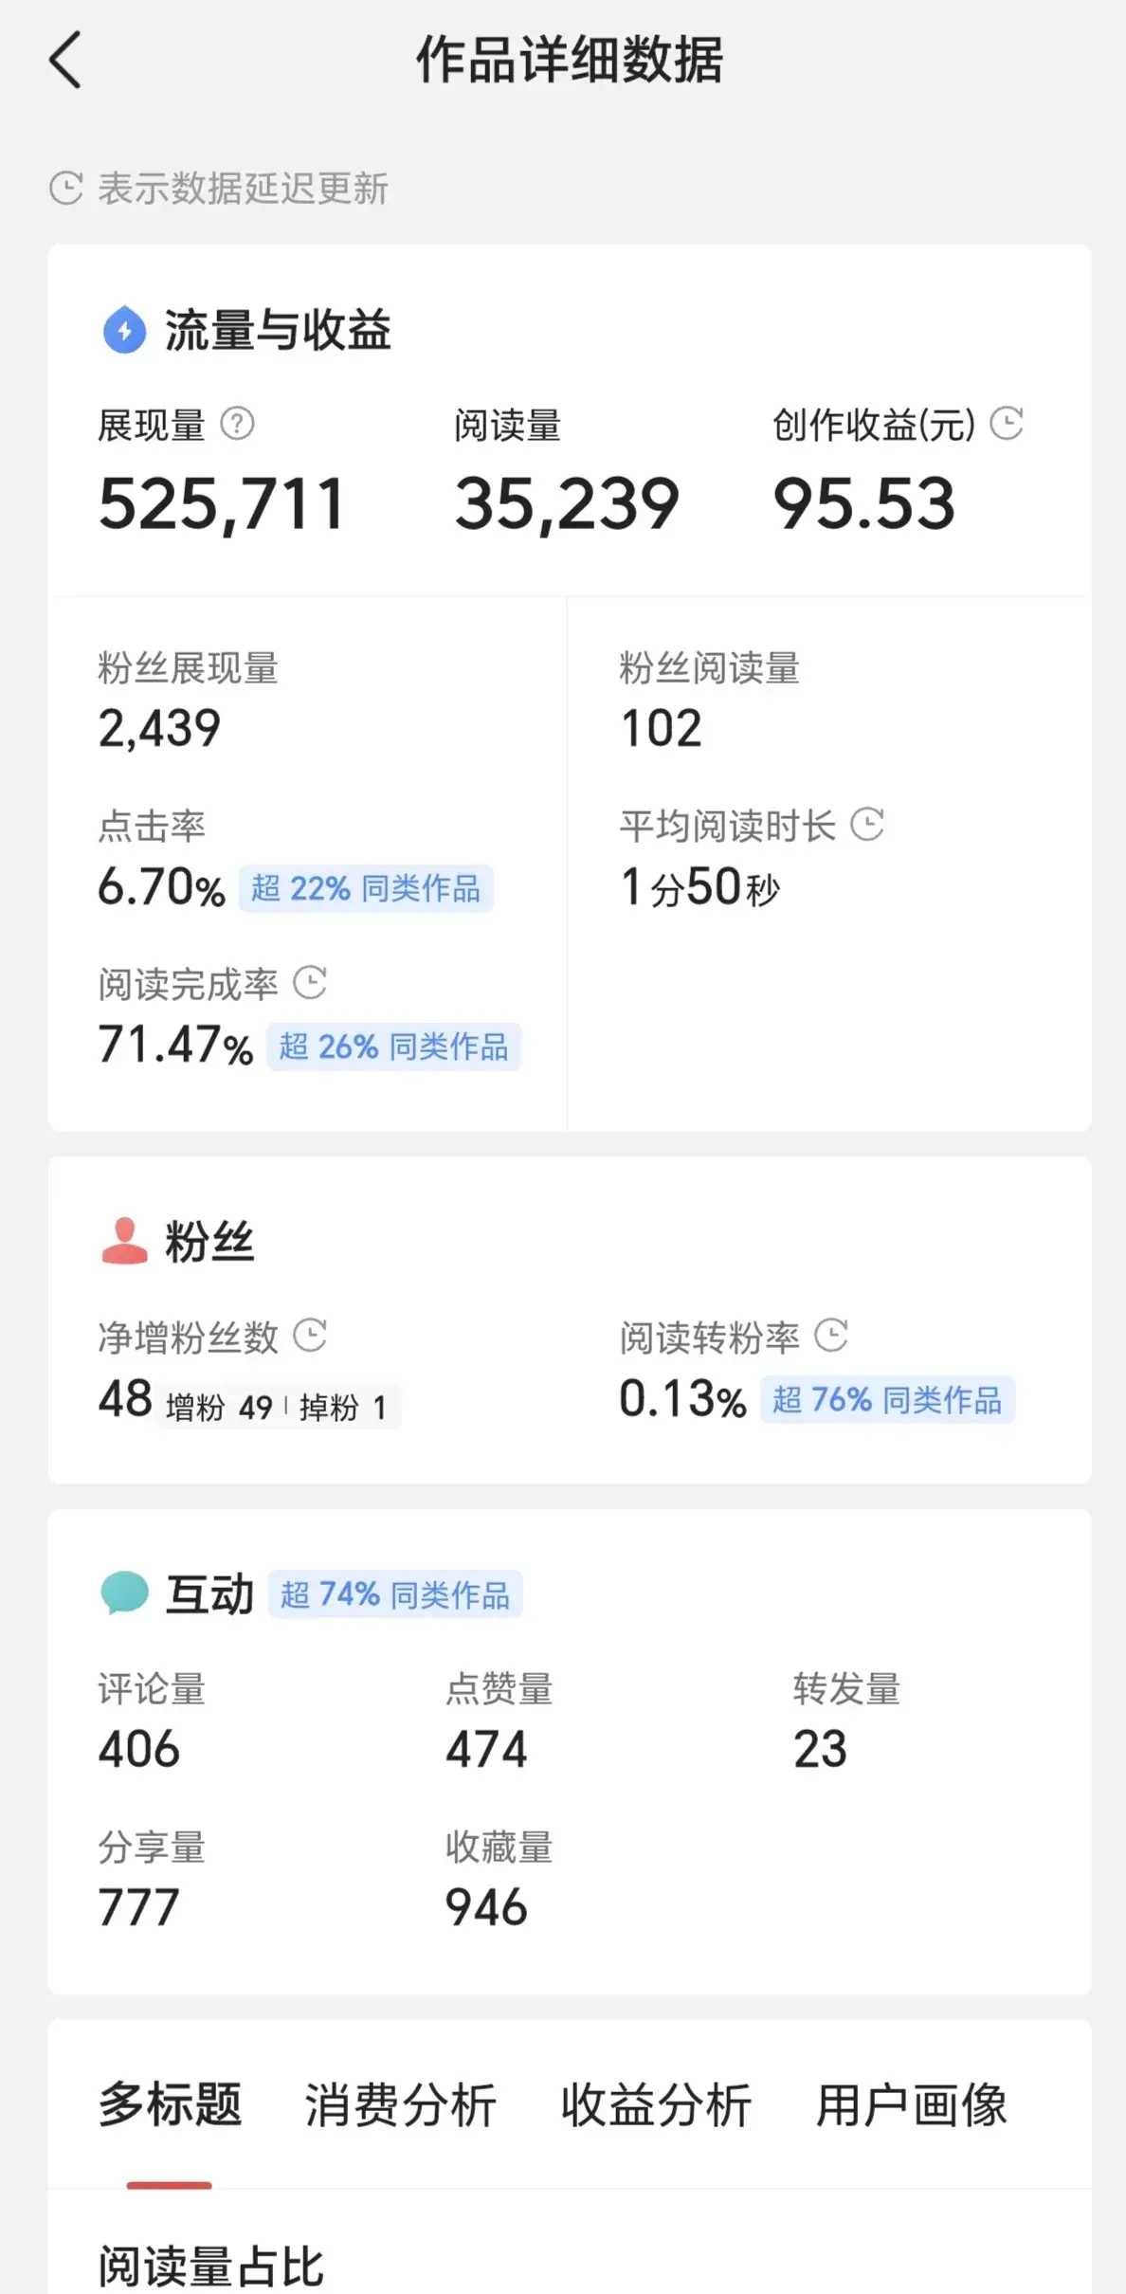Tap the 超 76% 同类作品 badge

pos(887,1399)
